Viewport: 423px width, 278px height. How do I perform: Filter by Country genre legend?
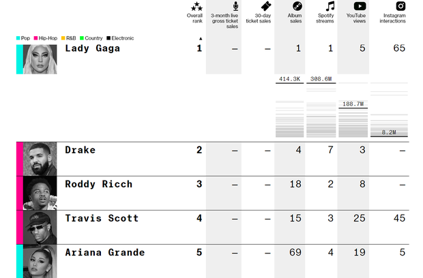pos(91,38)
